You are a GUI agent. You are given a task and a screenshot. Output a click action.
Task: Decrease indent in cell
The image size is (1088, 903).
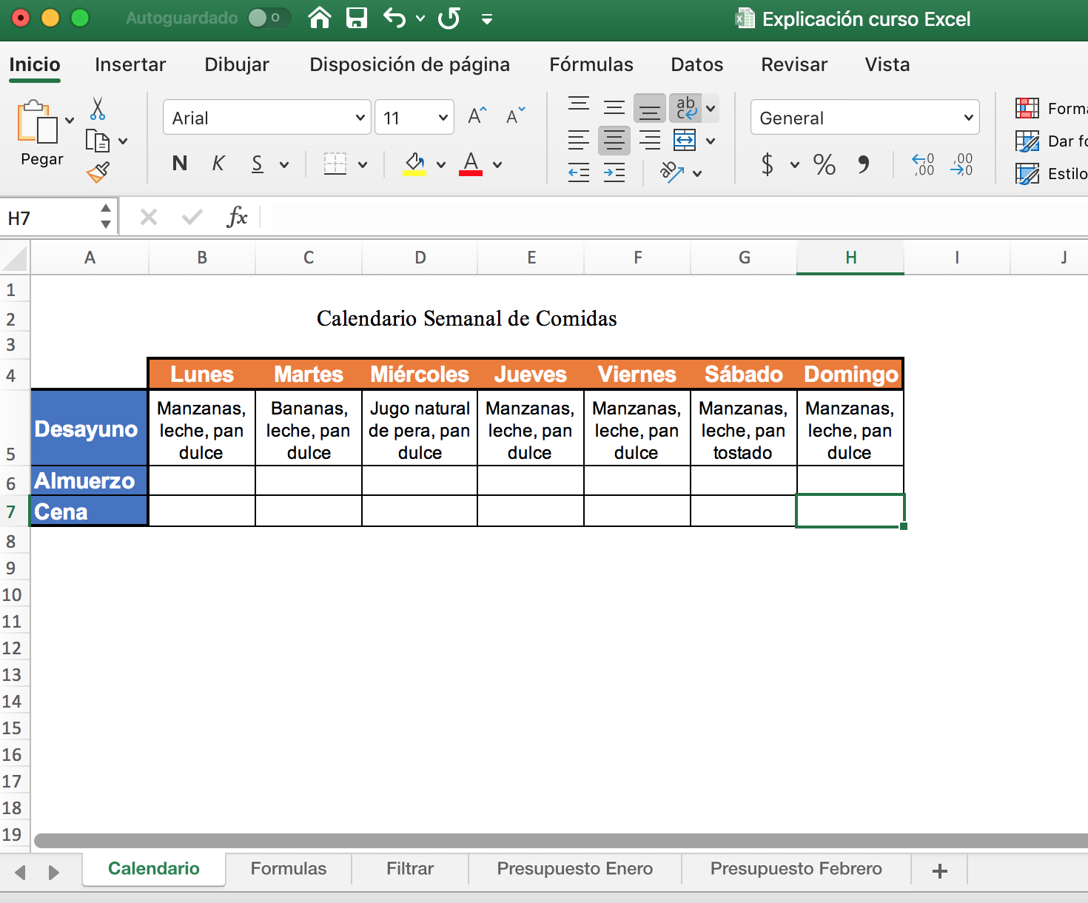(x=579, y=173)
